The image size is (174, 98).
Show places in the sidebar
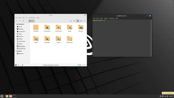tap(16, 65)
